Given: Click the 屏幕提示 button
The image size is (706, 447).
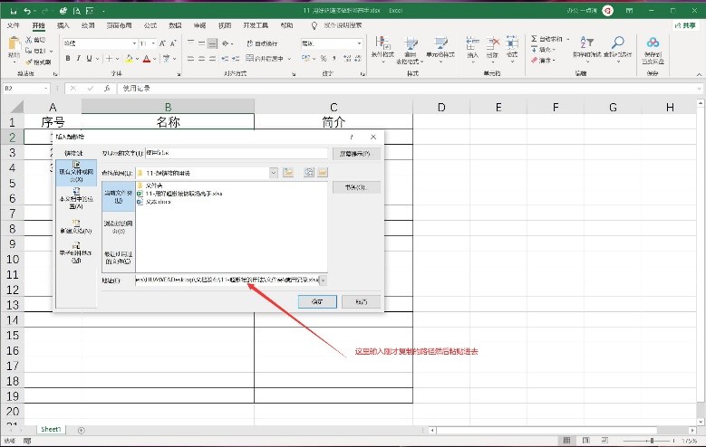Looking at the screenshot, I should point(354,153).
